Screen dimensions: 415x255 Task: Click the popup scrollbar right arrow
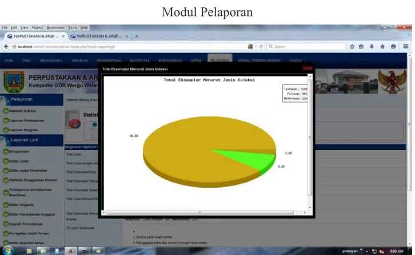coord(305,212)
